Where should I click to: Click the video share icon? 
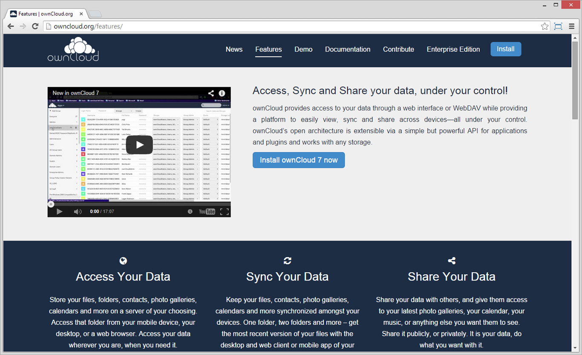211,93
